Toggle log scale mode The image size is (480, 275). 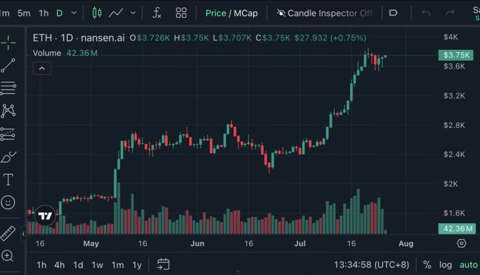(445, 265)
